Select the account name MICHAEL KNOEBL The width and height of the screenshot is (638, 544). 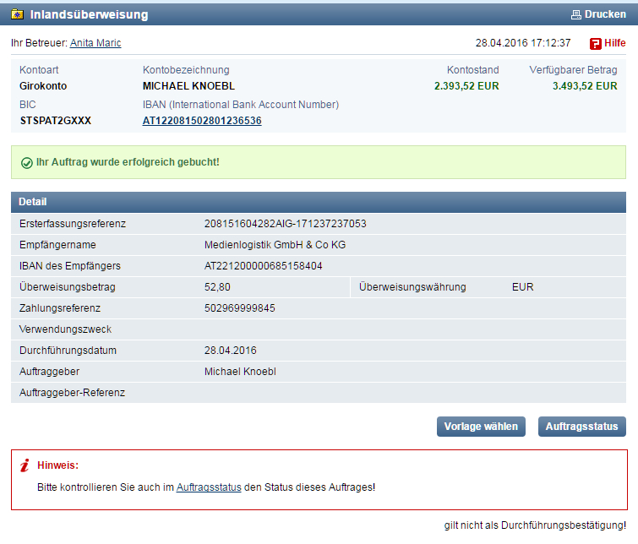tap(188, 86)
